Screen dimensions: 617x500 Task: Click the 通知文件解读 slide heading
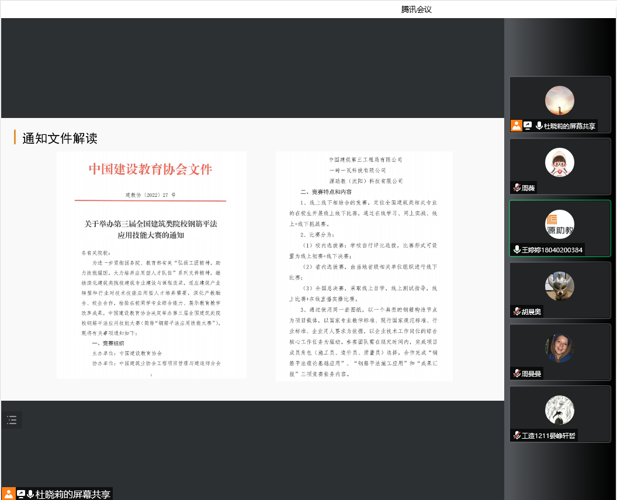[x=60, y=138]
